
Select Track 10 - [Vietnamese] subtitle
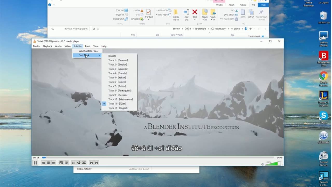119,99
